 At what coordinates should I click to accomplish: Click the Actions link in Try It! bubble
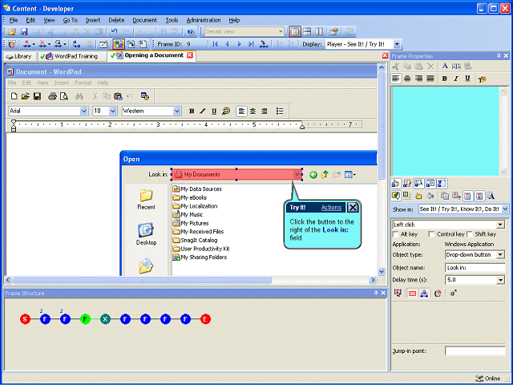pyautogui.click(x=331, y=208)
